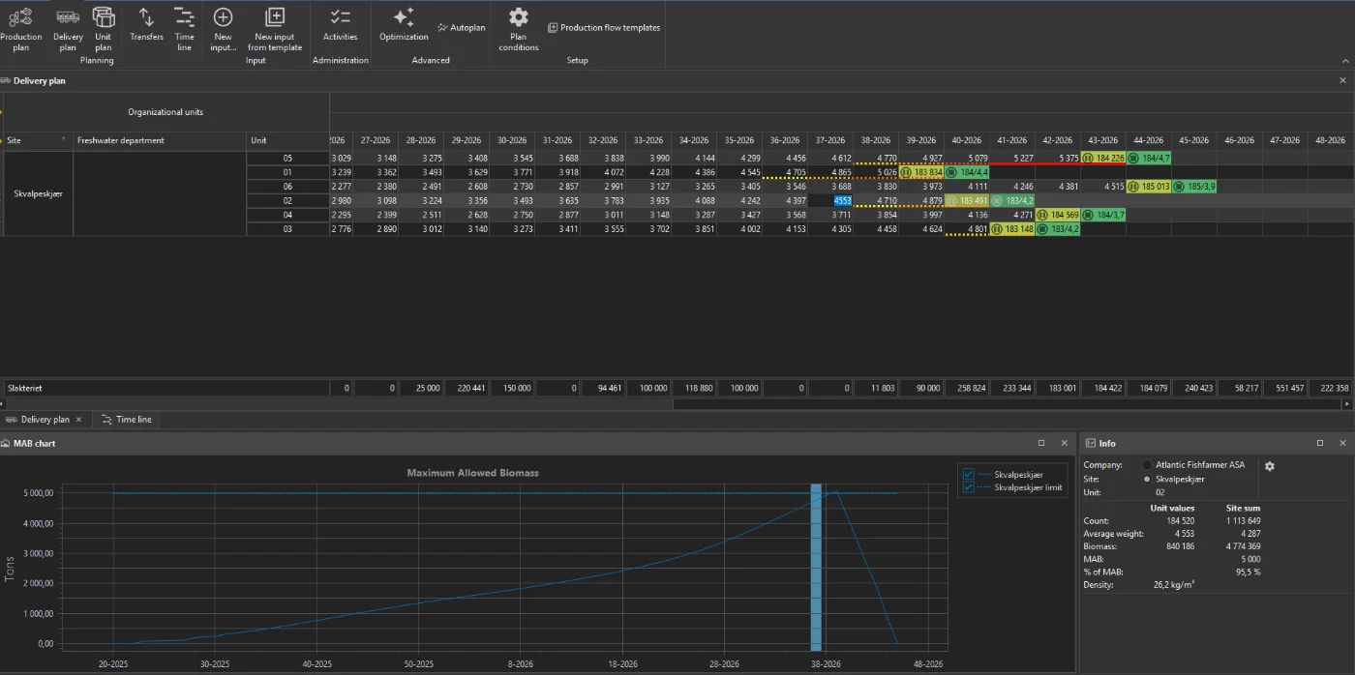Select green harvest cell 185/3,9
This screenshot has height=675, width=1355.
click(1194, 187)
